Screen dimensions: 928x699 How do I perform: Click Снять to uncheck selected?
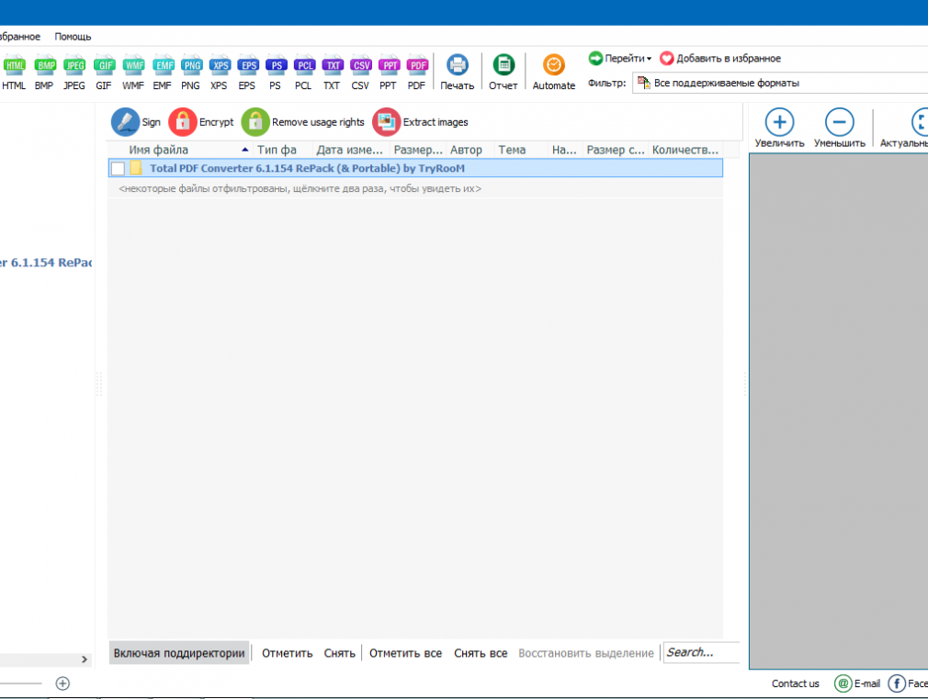click(340, 653)
